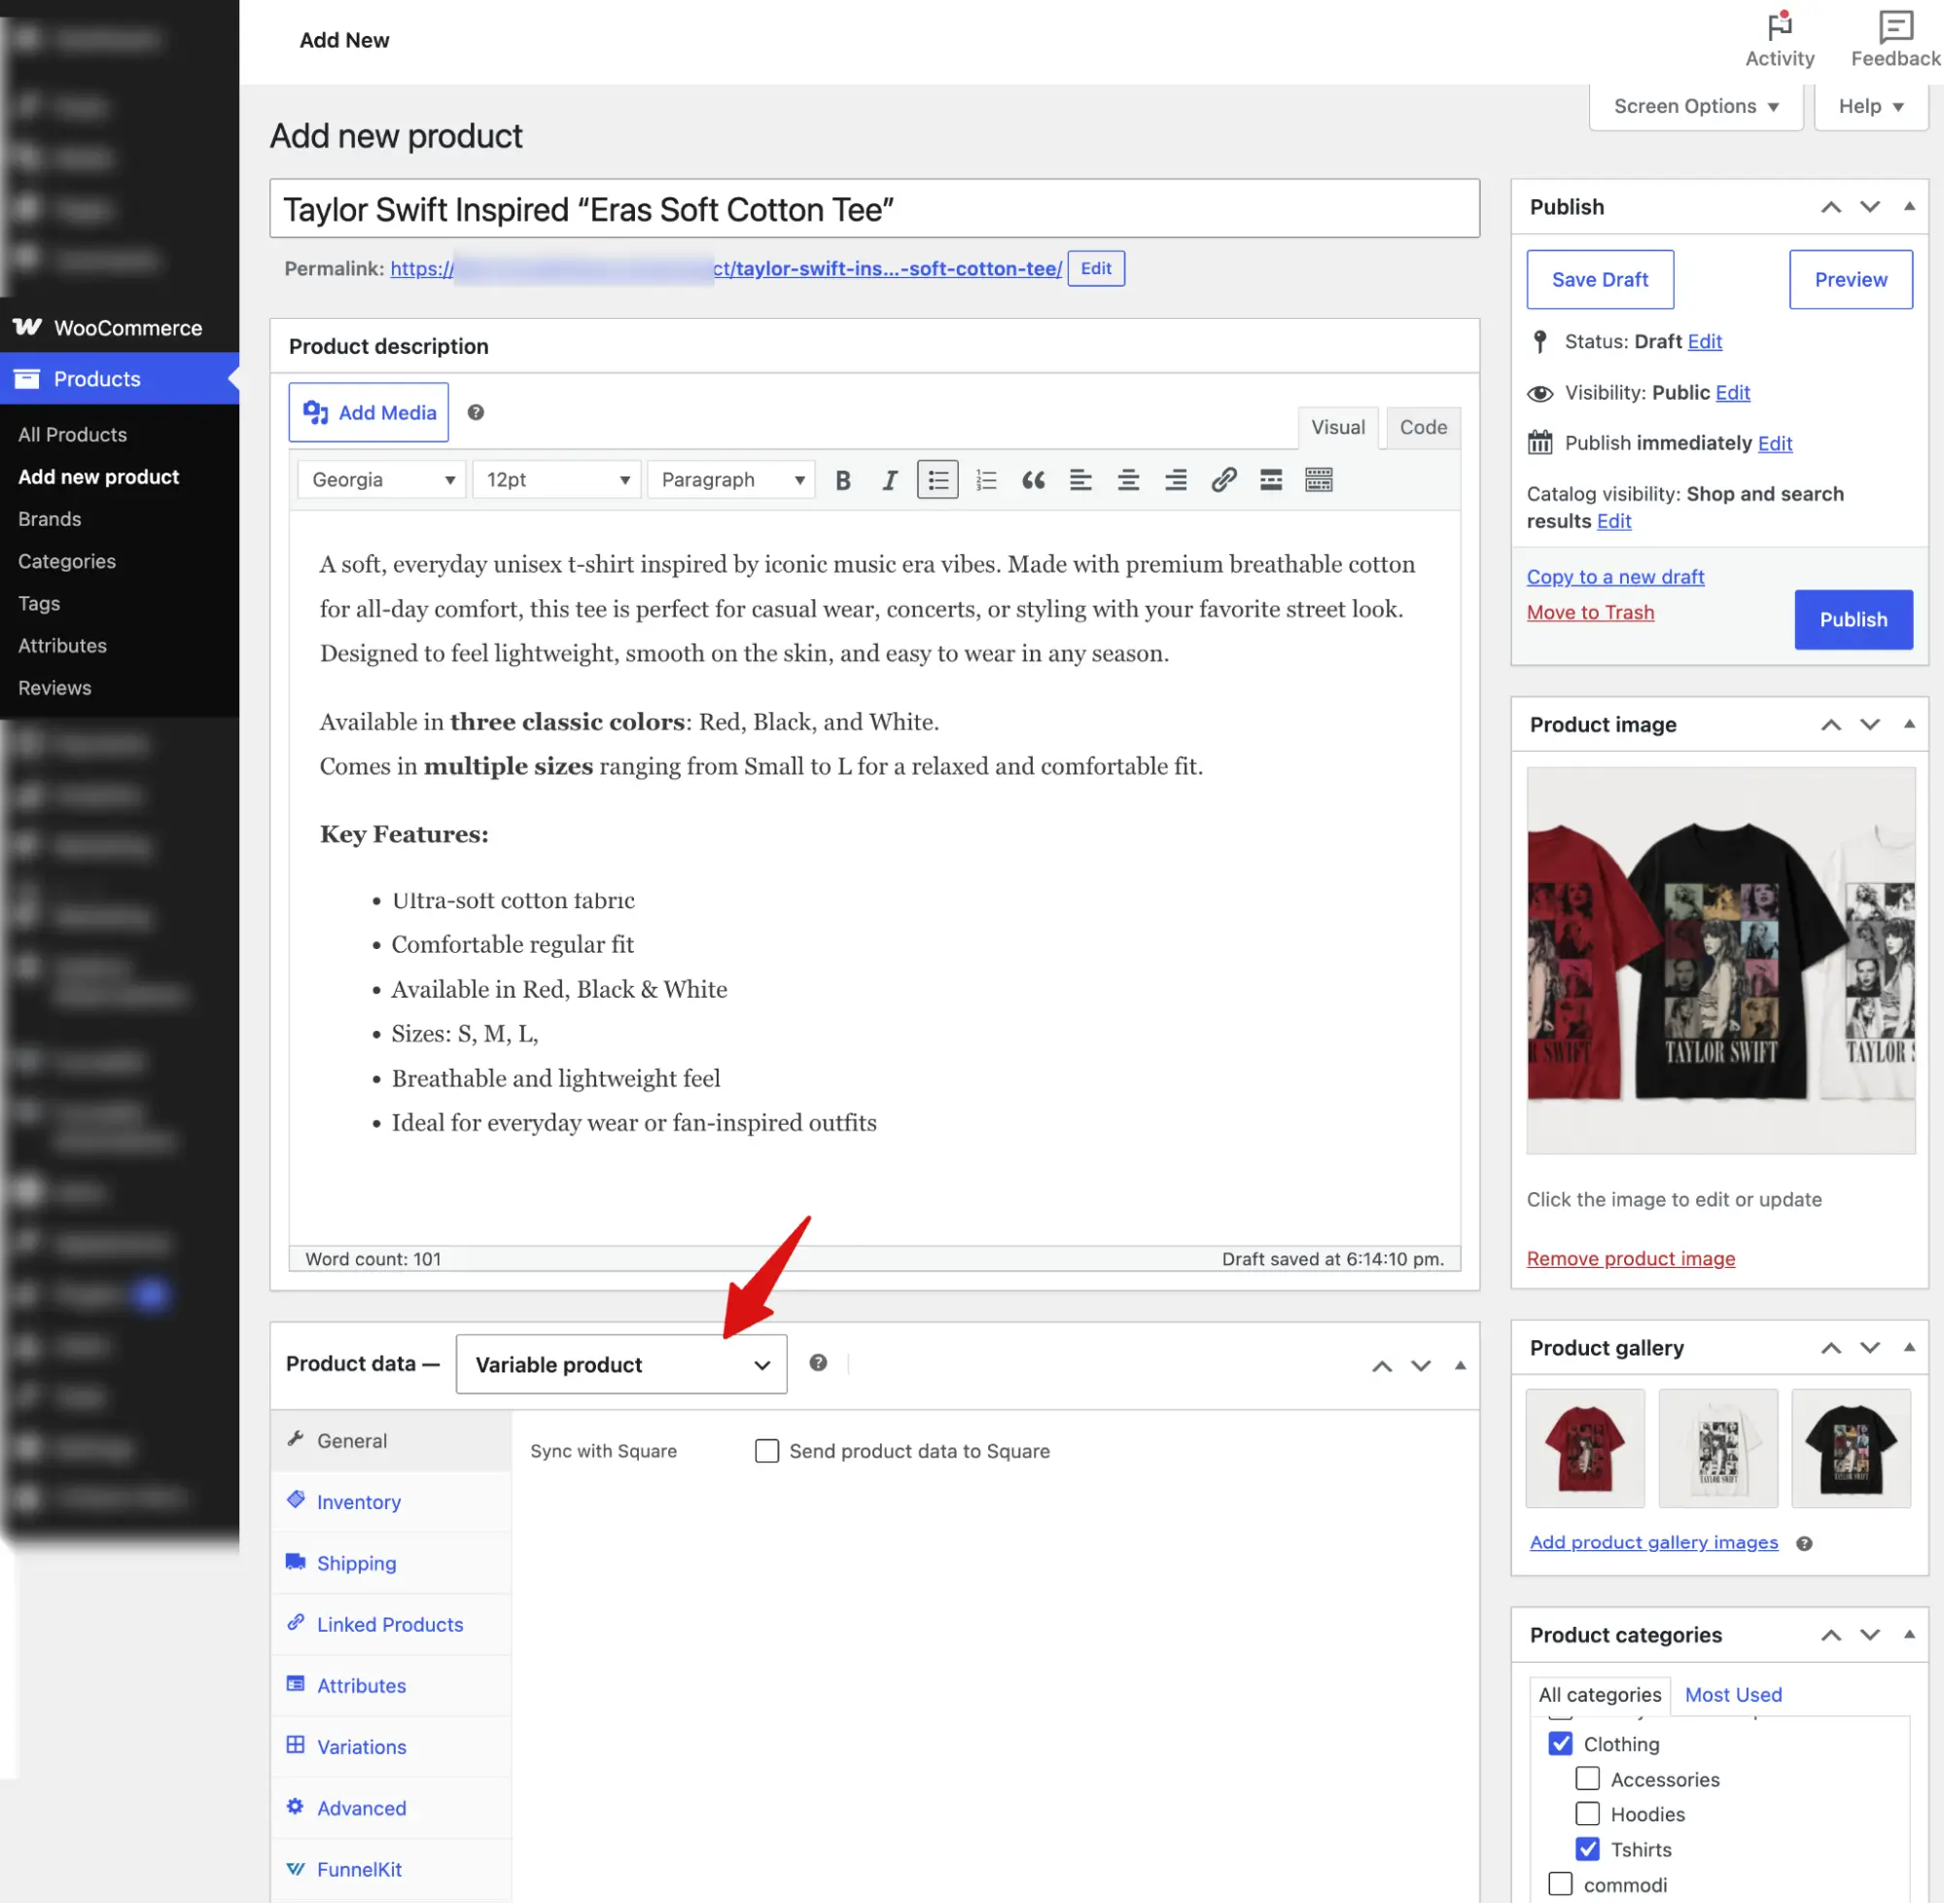This screenshot has height=1904, width=1944.
Task: Check the Hoodies category
Action: [x=1587, y=1814]
